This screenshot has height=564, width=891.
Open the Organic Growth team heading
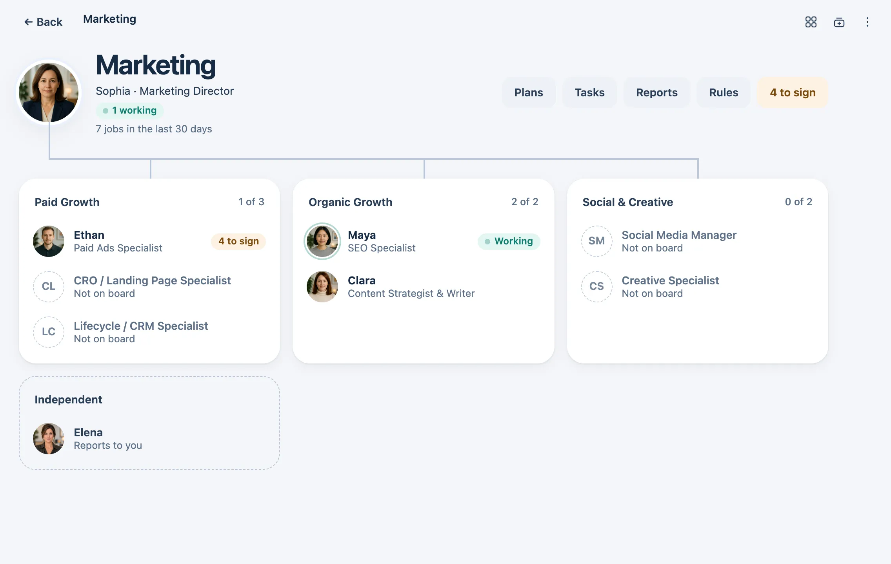(350, 202)
